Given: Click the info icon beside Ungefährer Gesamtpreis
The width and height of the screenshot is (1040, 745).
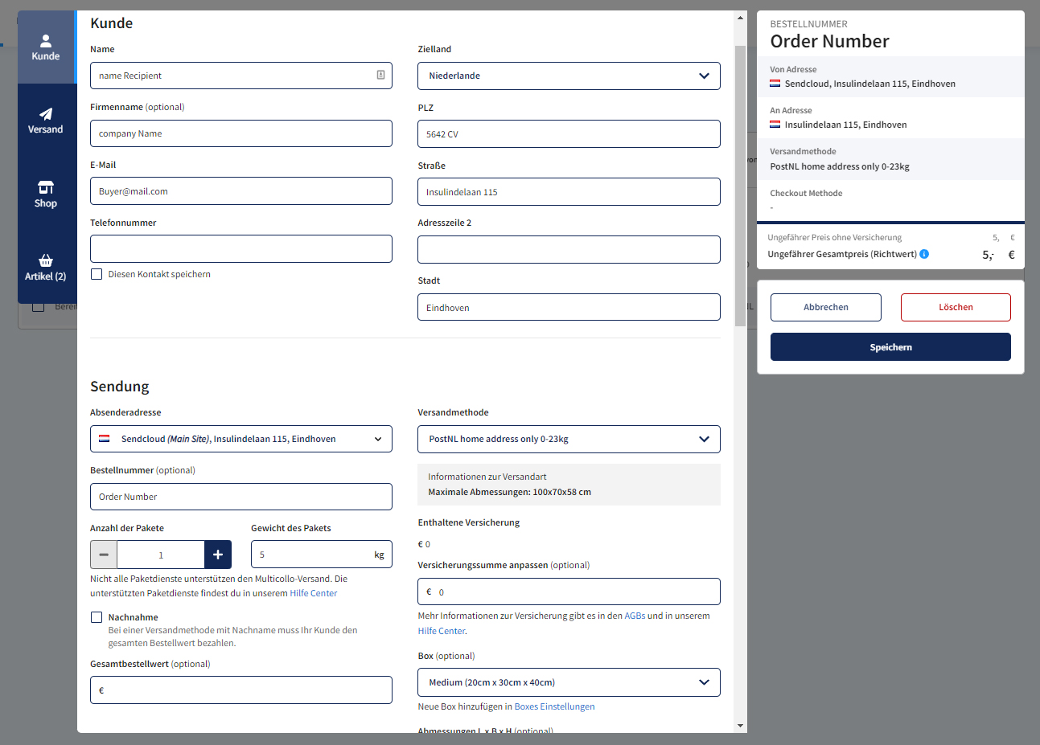Looking at the screenshot, I should pyautogui.click(x=924, y=254).
